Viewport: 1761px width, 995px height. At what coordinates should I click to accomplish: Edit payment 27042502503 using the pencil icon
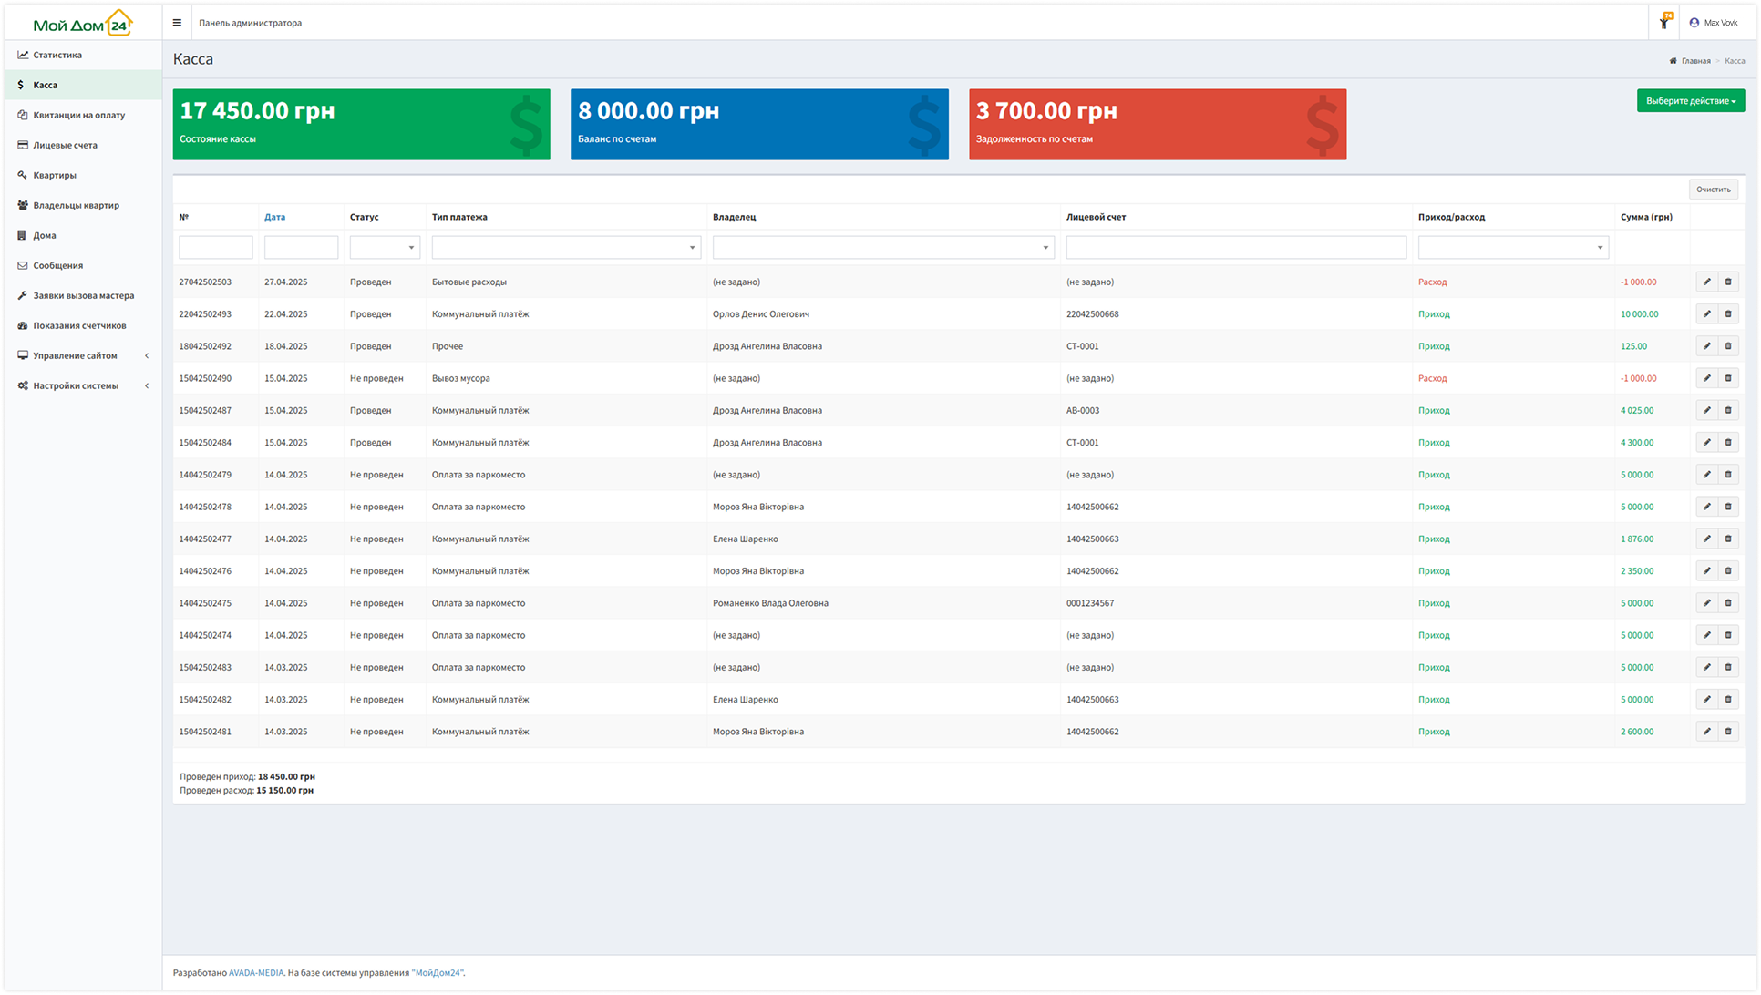1706,282
